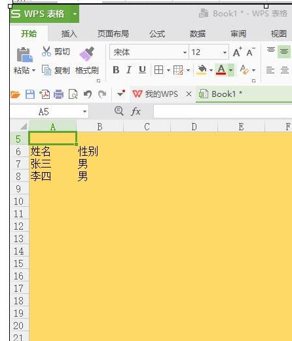The width and height of the screenshot is (292, 341).
Task: Click the print preview icon
Action: point(73,94)
